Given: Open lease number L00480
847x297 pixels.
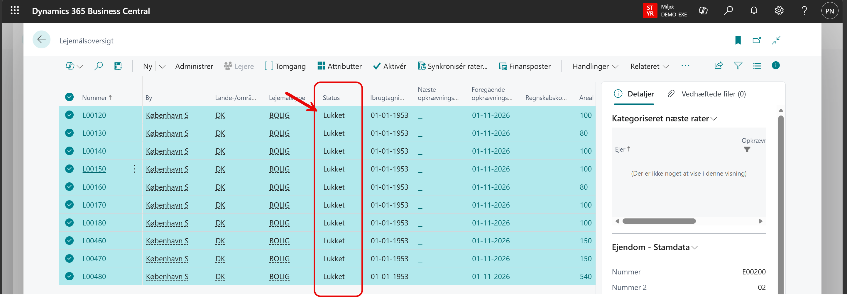Looking at the screenshot, I should coord(94,276).
